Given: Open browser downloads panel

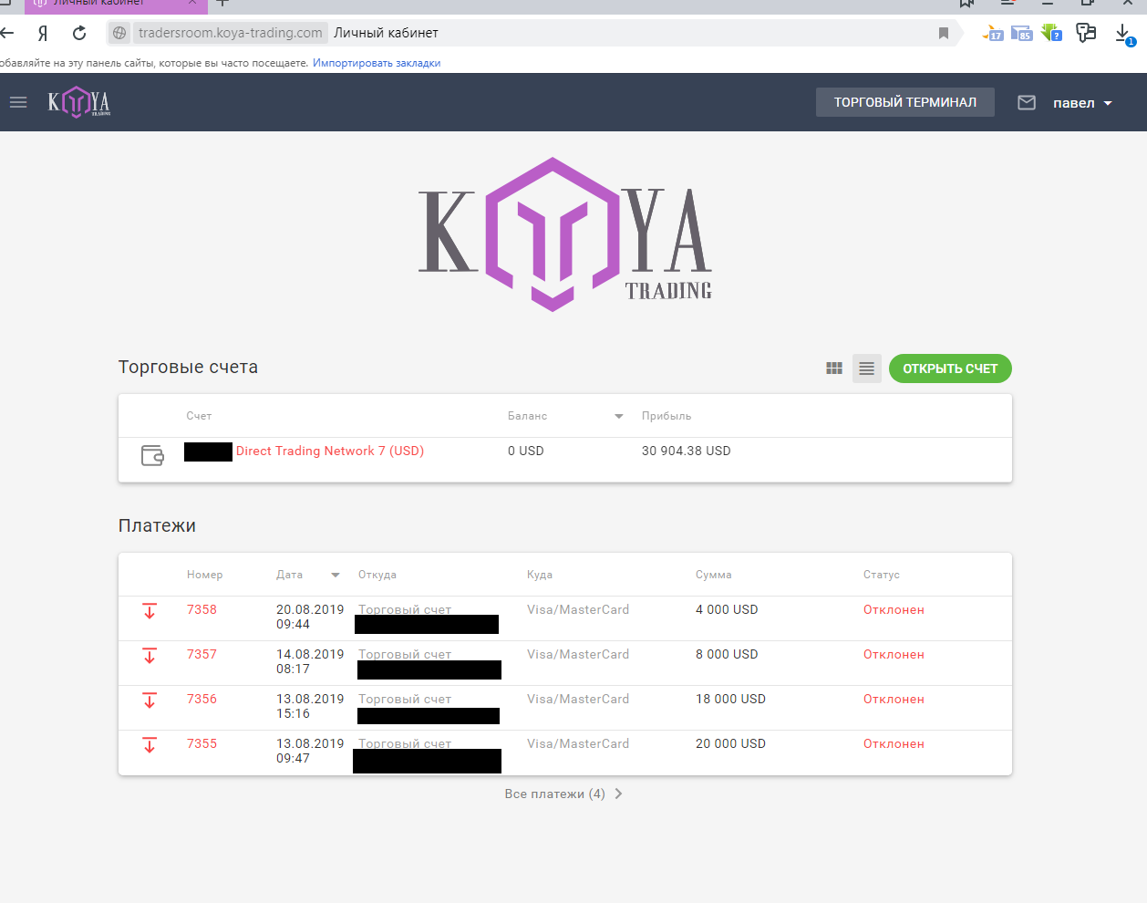Looking at the screenshot, I should [x=1124, y=35].
